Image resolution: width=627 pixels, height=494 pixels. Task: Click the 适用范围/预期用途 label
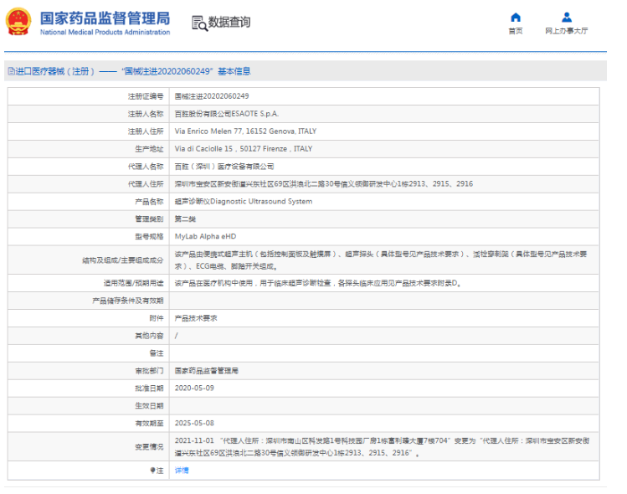[x=134, y=283]
